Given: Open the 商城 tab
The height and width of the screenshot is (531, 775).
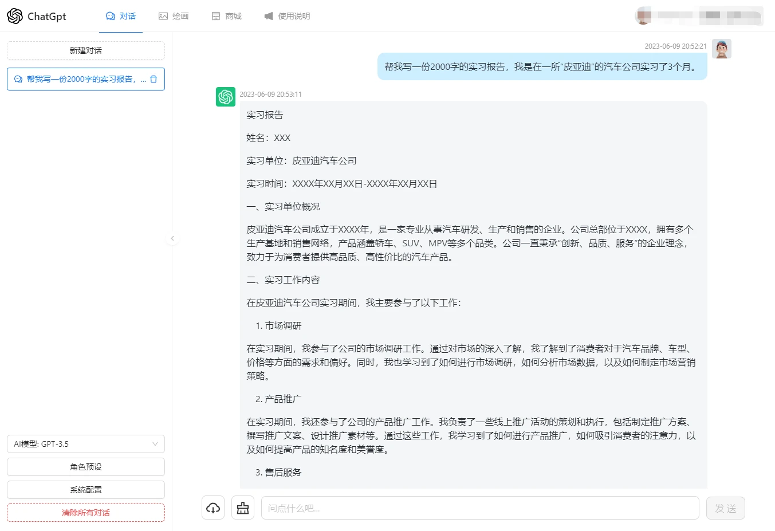Looking at the screenshot, I should pos(226,16).
